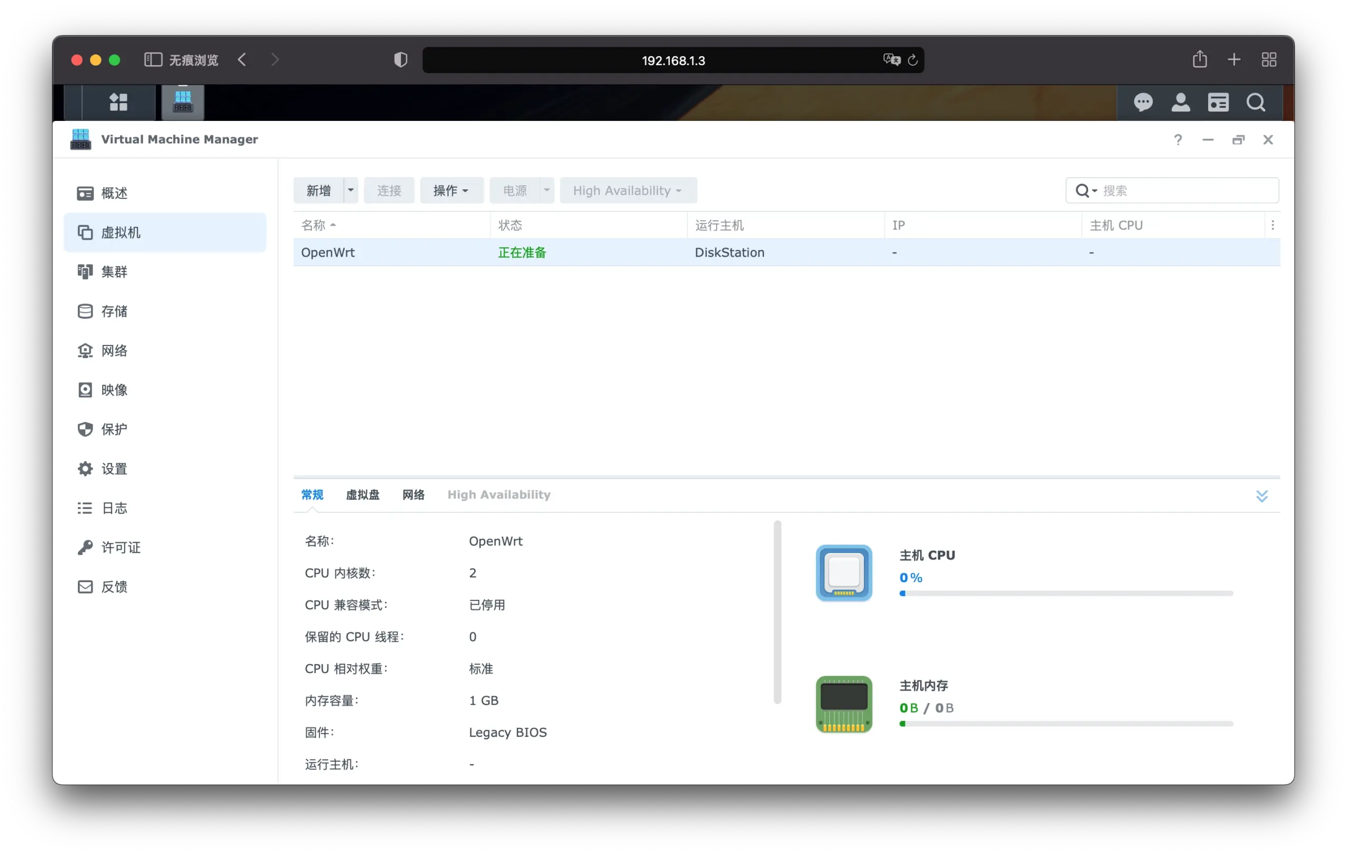Switch to the 虚拟盘 tab
The height and width of the screenshot is (854, 1347).
pos(363,495)
